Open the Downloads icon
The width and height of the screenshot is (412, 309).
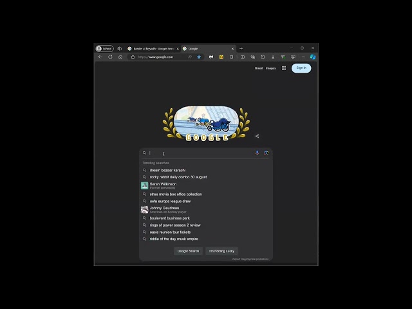[x=273, y=57]
